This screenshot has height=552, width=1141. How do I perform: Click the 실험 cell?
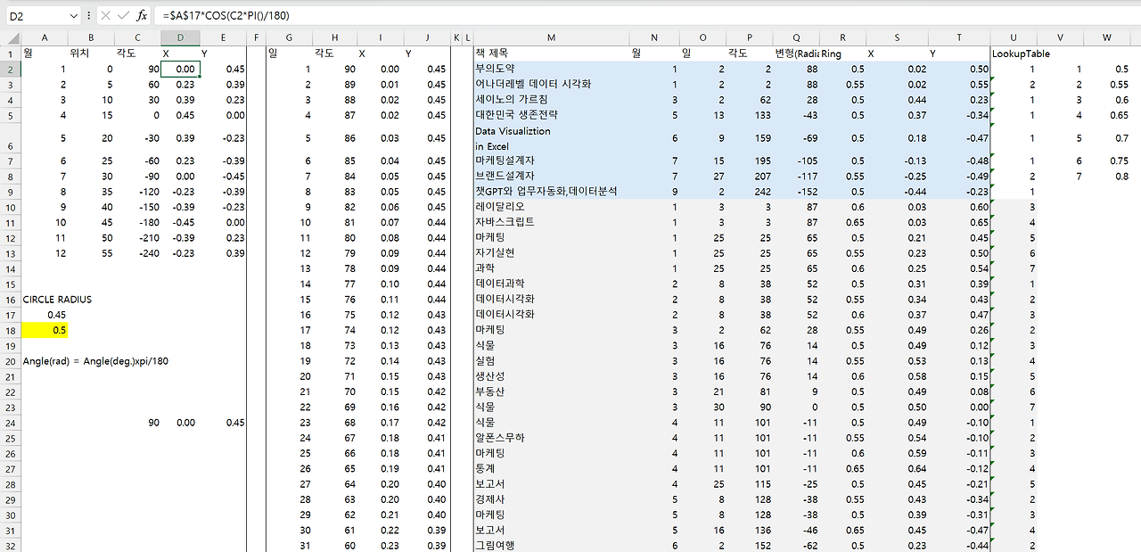pyautogui.click(x=551, y=360)
